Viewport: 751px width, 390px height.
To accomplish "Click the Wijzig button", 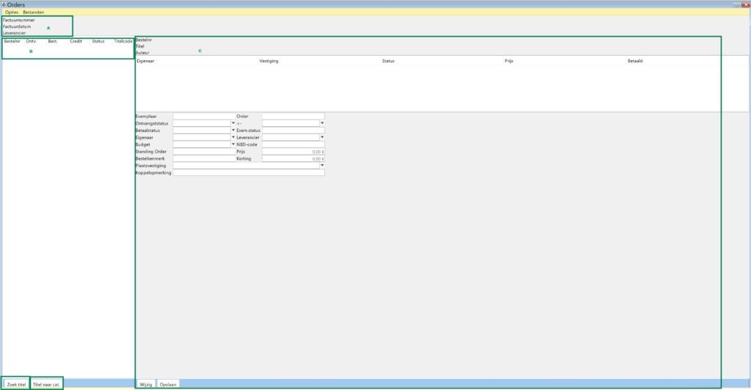I will [146, 383].
